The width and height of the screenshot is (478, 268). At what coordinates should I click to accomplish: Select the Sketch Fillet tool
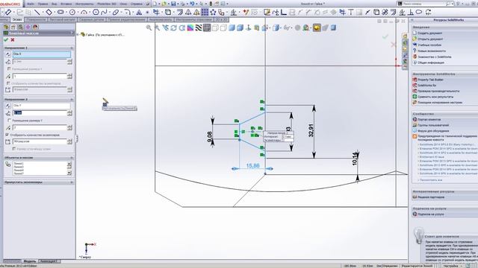click(128, 12)
